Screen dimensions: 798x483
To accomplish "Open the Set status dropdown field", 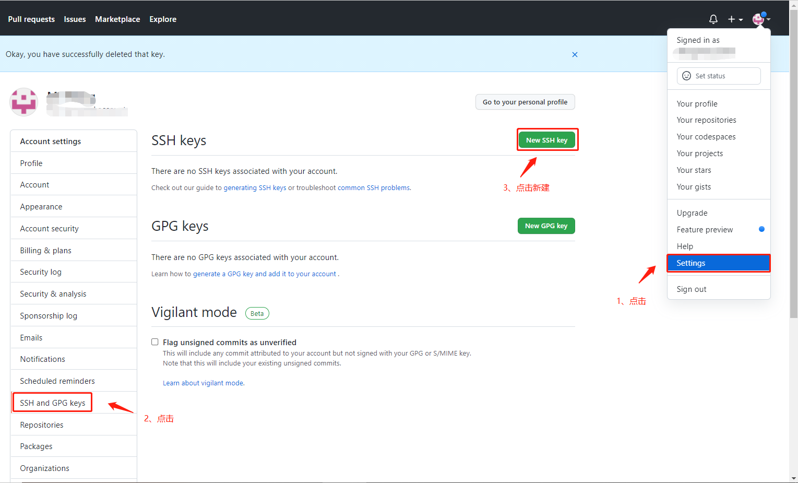I will click(x=719, y=76).
